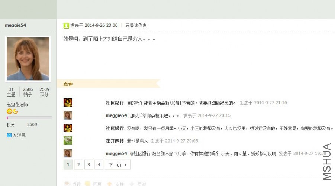The height and width of the screenshot is (186, 335).
Task: Go to comment page 4
Action: click(x=99, y=165)
